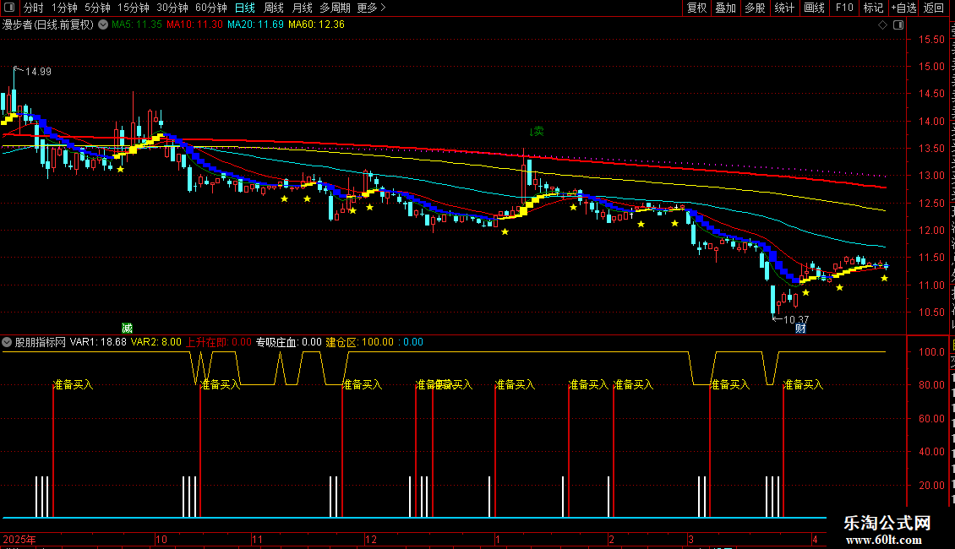Click the green 卖 sell signal marker
The width and height of the screenshot is (955, 549).
[x=537, y=131]
